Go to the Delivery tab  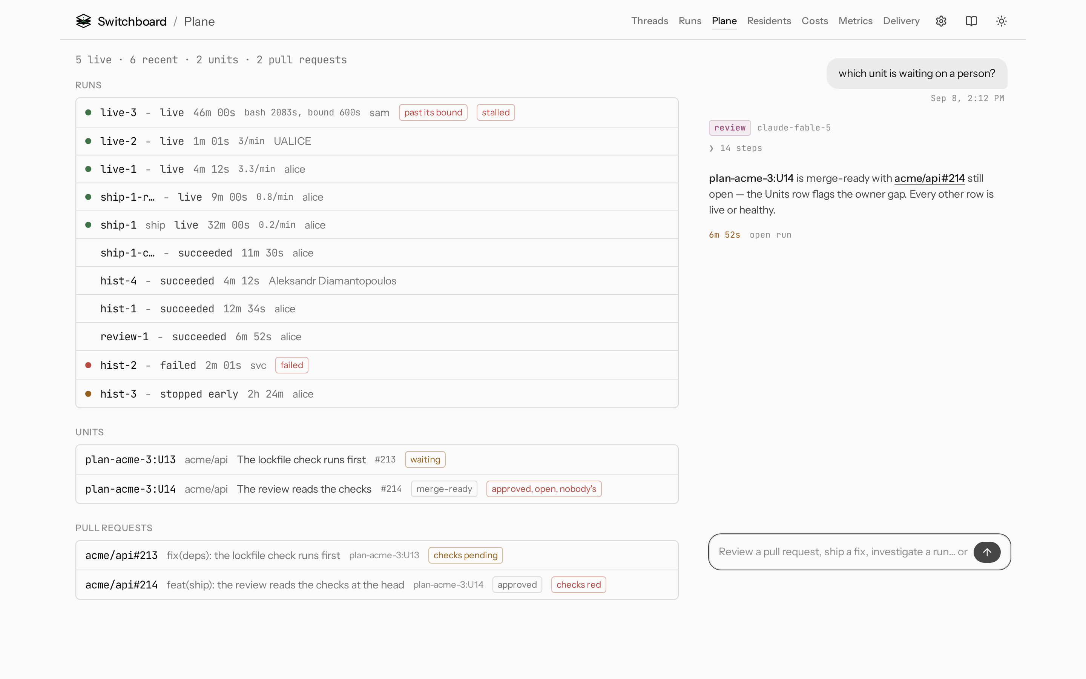[901, 21]
